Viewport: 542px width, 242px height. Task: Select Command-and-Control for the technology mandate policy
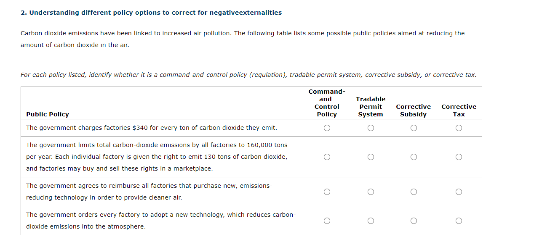click(327, 220)
